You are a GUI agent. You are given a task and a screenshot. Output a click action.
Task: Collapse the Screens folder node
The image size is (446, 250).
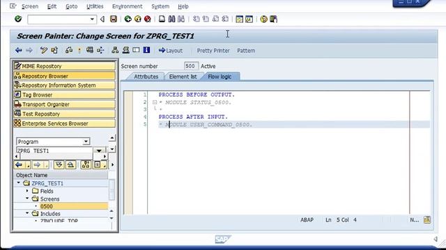pyautogui.click(x=27, y=199)
